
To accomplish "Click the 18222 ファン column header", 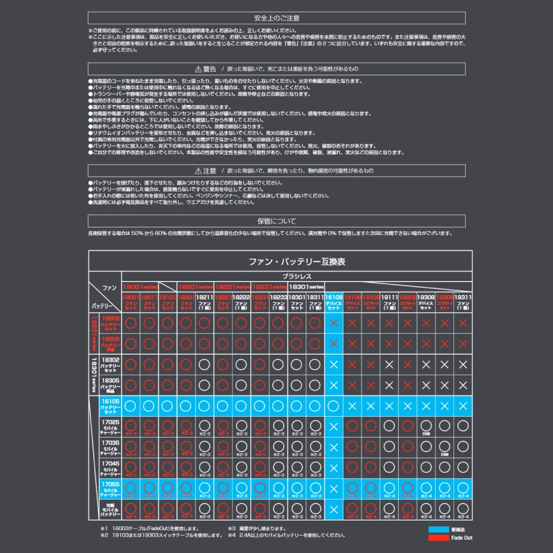I will pyautogui.click(x=241, y=302).
